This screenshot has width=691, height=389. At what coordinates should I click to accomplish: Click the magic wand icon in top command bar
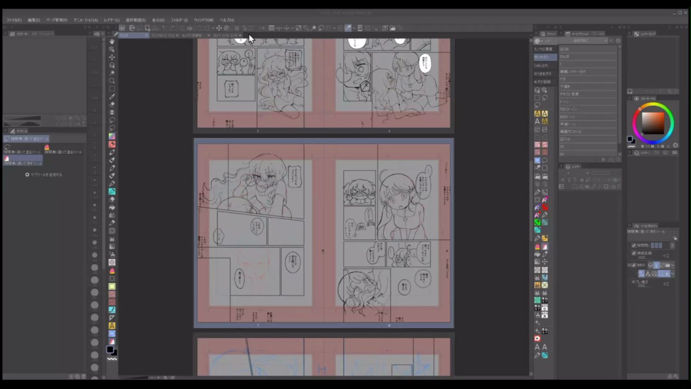[313, 28]
